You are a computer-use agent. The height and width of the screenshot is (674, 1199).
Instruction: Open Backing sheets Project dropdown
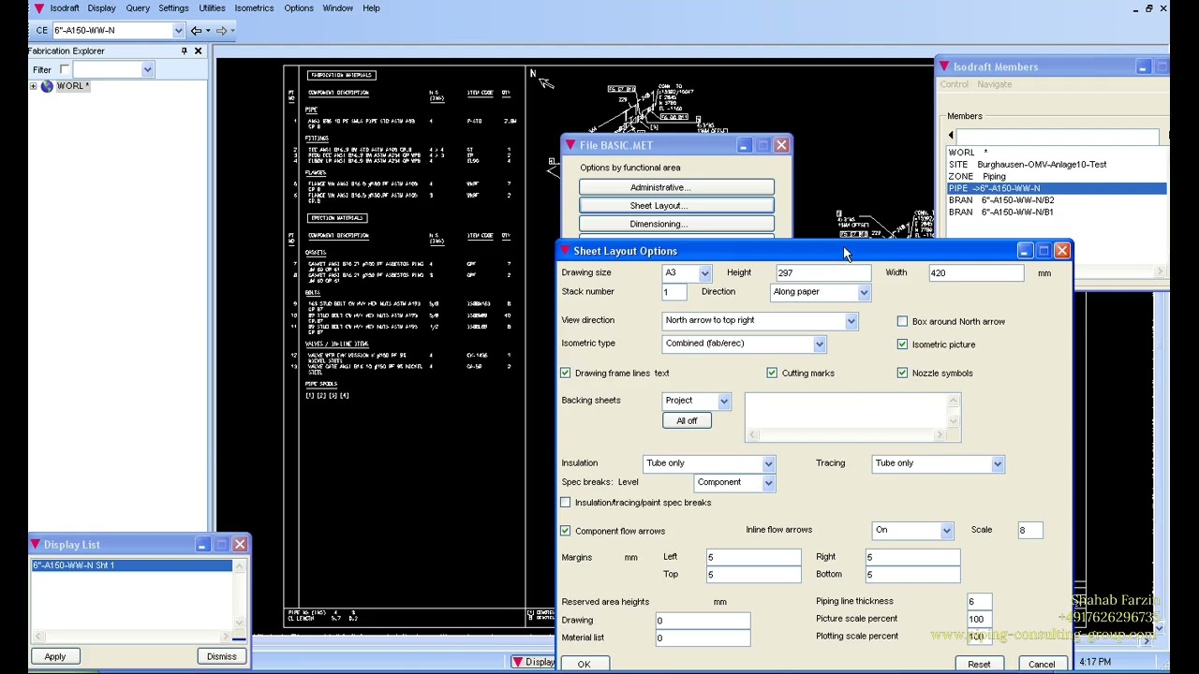click(723, 401)
